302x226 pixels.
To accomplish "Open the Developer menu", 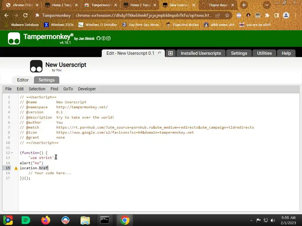I will [87, 89].
